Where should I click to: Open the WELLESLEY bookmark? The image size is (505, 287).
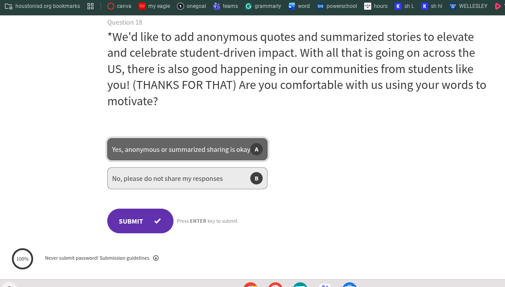click(468, 6)
